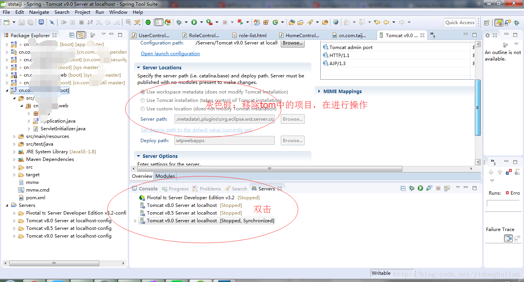Open the Servers view menu dropdown triangle

coord(458,187)
